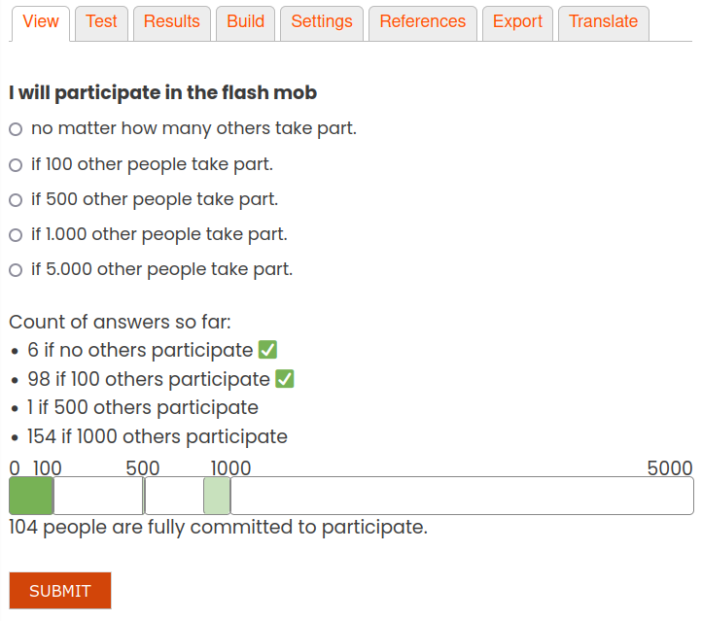The height and width of the screenshot is (621, 702).
Task: Submit the flash mob answer
Action: (x=60, y=591)
